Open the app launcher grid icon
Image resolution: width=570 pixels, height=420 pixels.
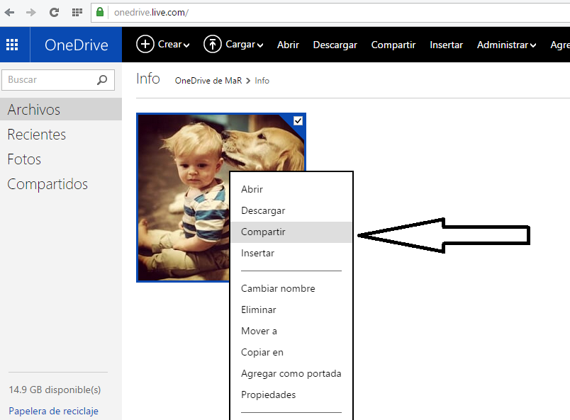[12, 45]
